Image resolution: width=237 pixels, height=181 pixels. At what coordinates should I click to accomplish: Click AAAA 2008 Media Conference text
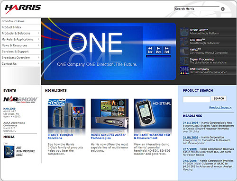click(x=14, y=124)
